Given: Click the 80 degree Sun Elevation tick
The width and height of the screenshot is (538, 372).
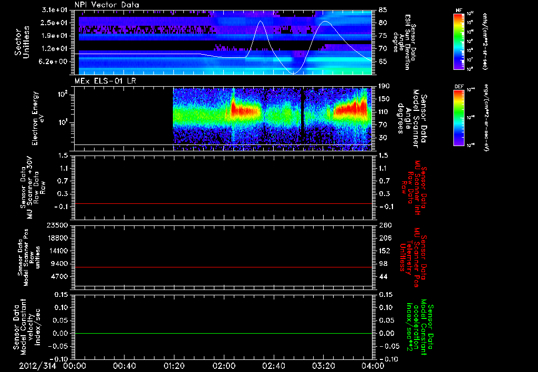Looking at the screenshot, I should point(383,23).
